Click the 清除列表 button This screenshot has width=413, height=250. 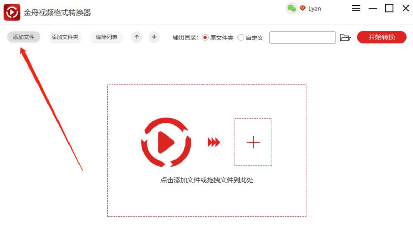pyautogui.click(x=106, y=37)
